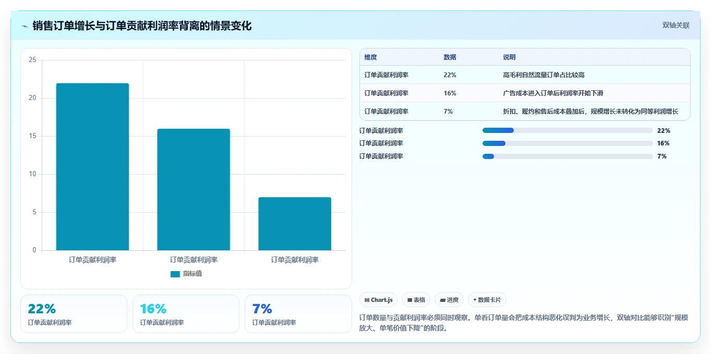The image size is (711, 354).
Task: Click the dashboard title 销售订单增长与订单贡献利润率背离
Action: tap(142, 26)
